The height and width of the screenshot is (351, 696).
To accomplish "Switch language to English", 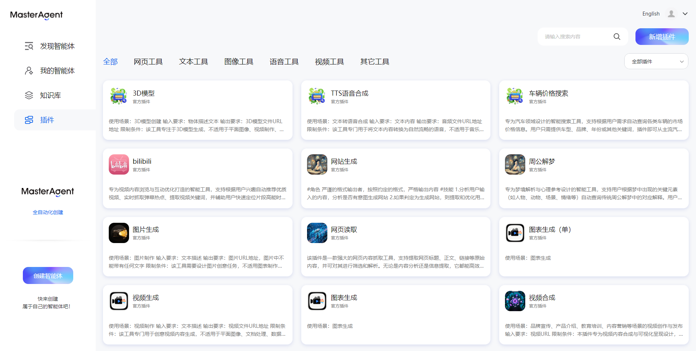I will click(651, 14).
